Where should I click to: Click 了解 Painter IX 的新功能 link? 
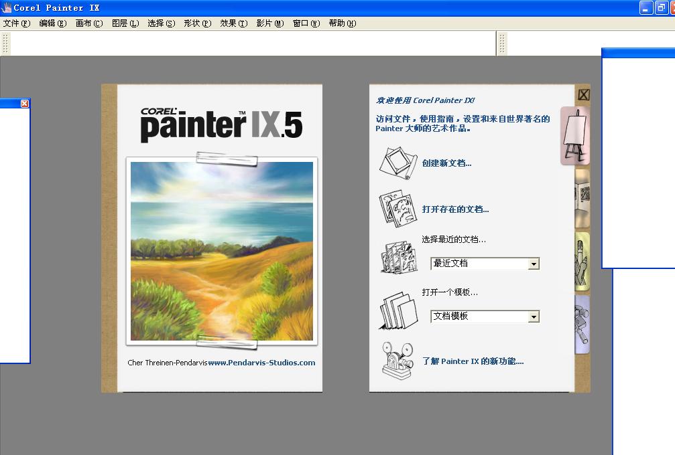(473, 361)
